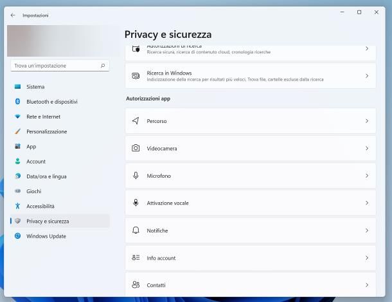The image size is (392, 302).
Task: Maximize the Impostazioni window
Action: pyautogui.click(x=359, y=12)
